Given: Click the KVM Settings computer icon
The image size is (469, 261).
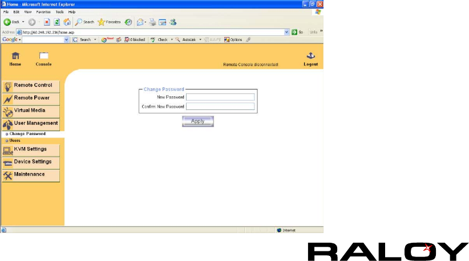Looking at the screenshot, I should [8, 151].
